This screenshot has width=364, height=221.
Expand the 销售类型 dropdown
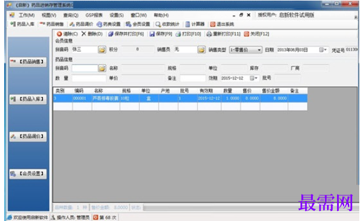259,50
